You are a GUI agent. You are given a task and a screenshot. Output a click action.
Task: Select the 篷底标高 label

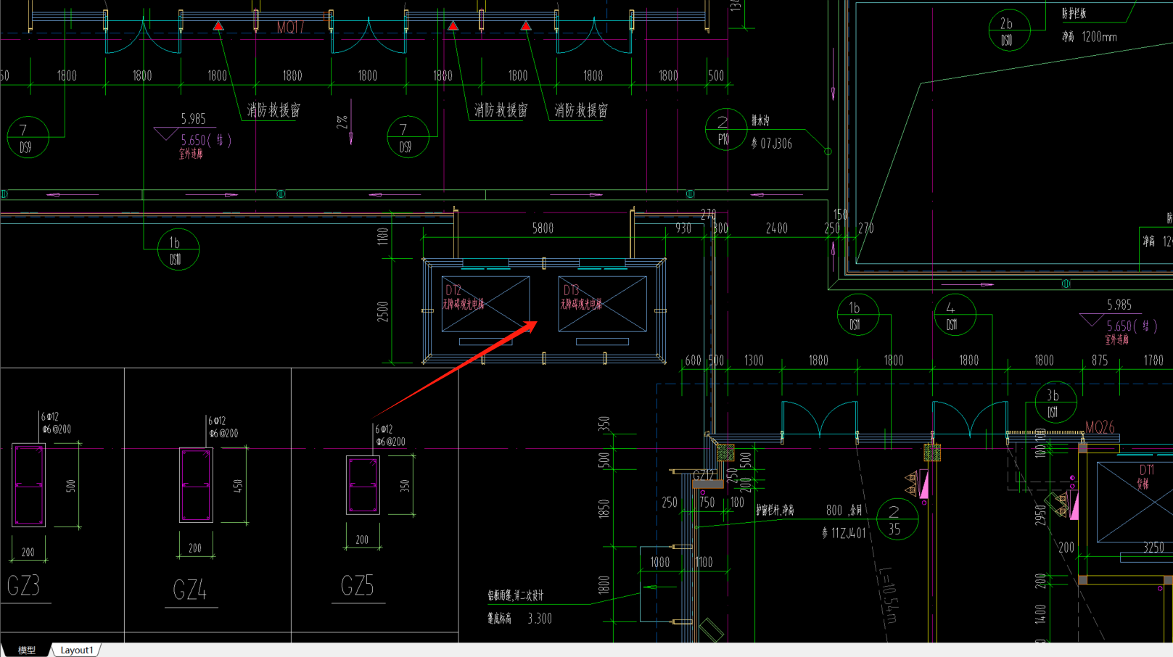[x=499, y=619]
